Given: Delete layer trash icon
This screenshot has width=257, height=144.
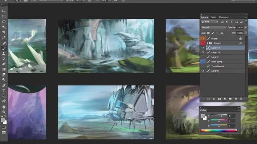Looking at the screenshot, I should click(241, 99).
